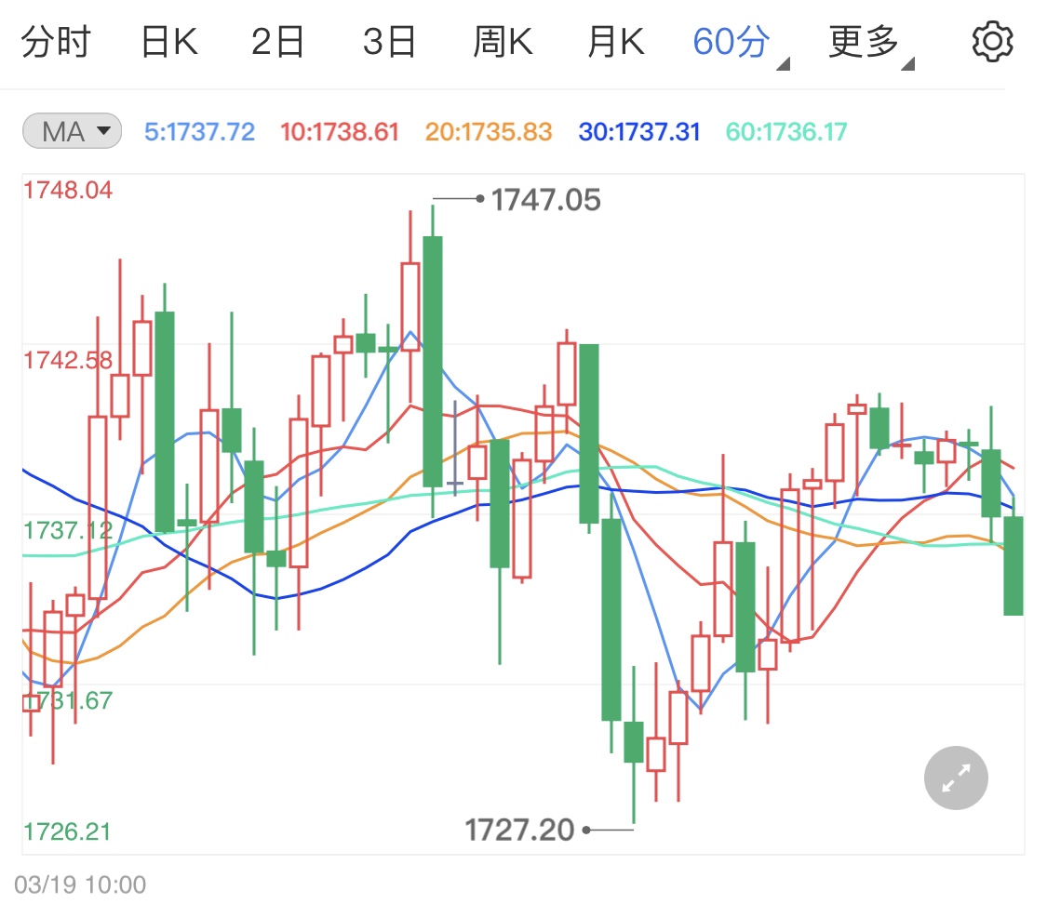
Task: Click the date label 03/19 10:00
Action: [x=80, y=884]
